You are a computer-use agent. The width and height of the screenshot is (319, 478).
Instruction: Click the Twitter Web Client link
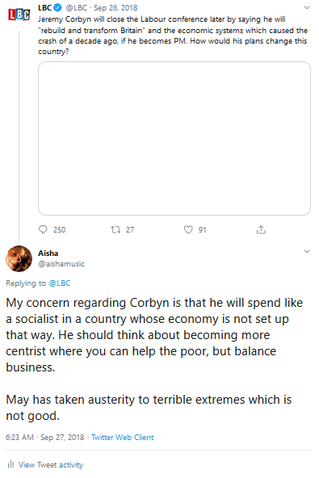point(123,438)
